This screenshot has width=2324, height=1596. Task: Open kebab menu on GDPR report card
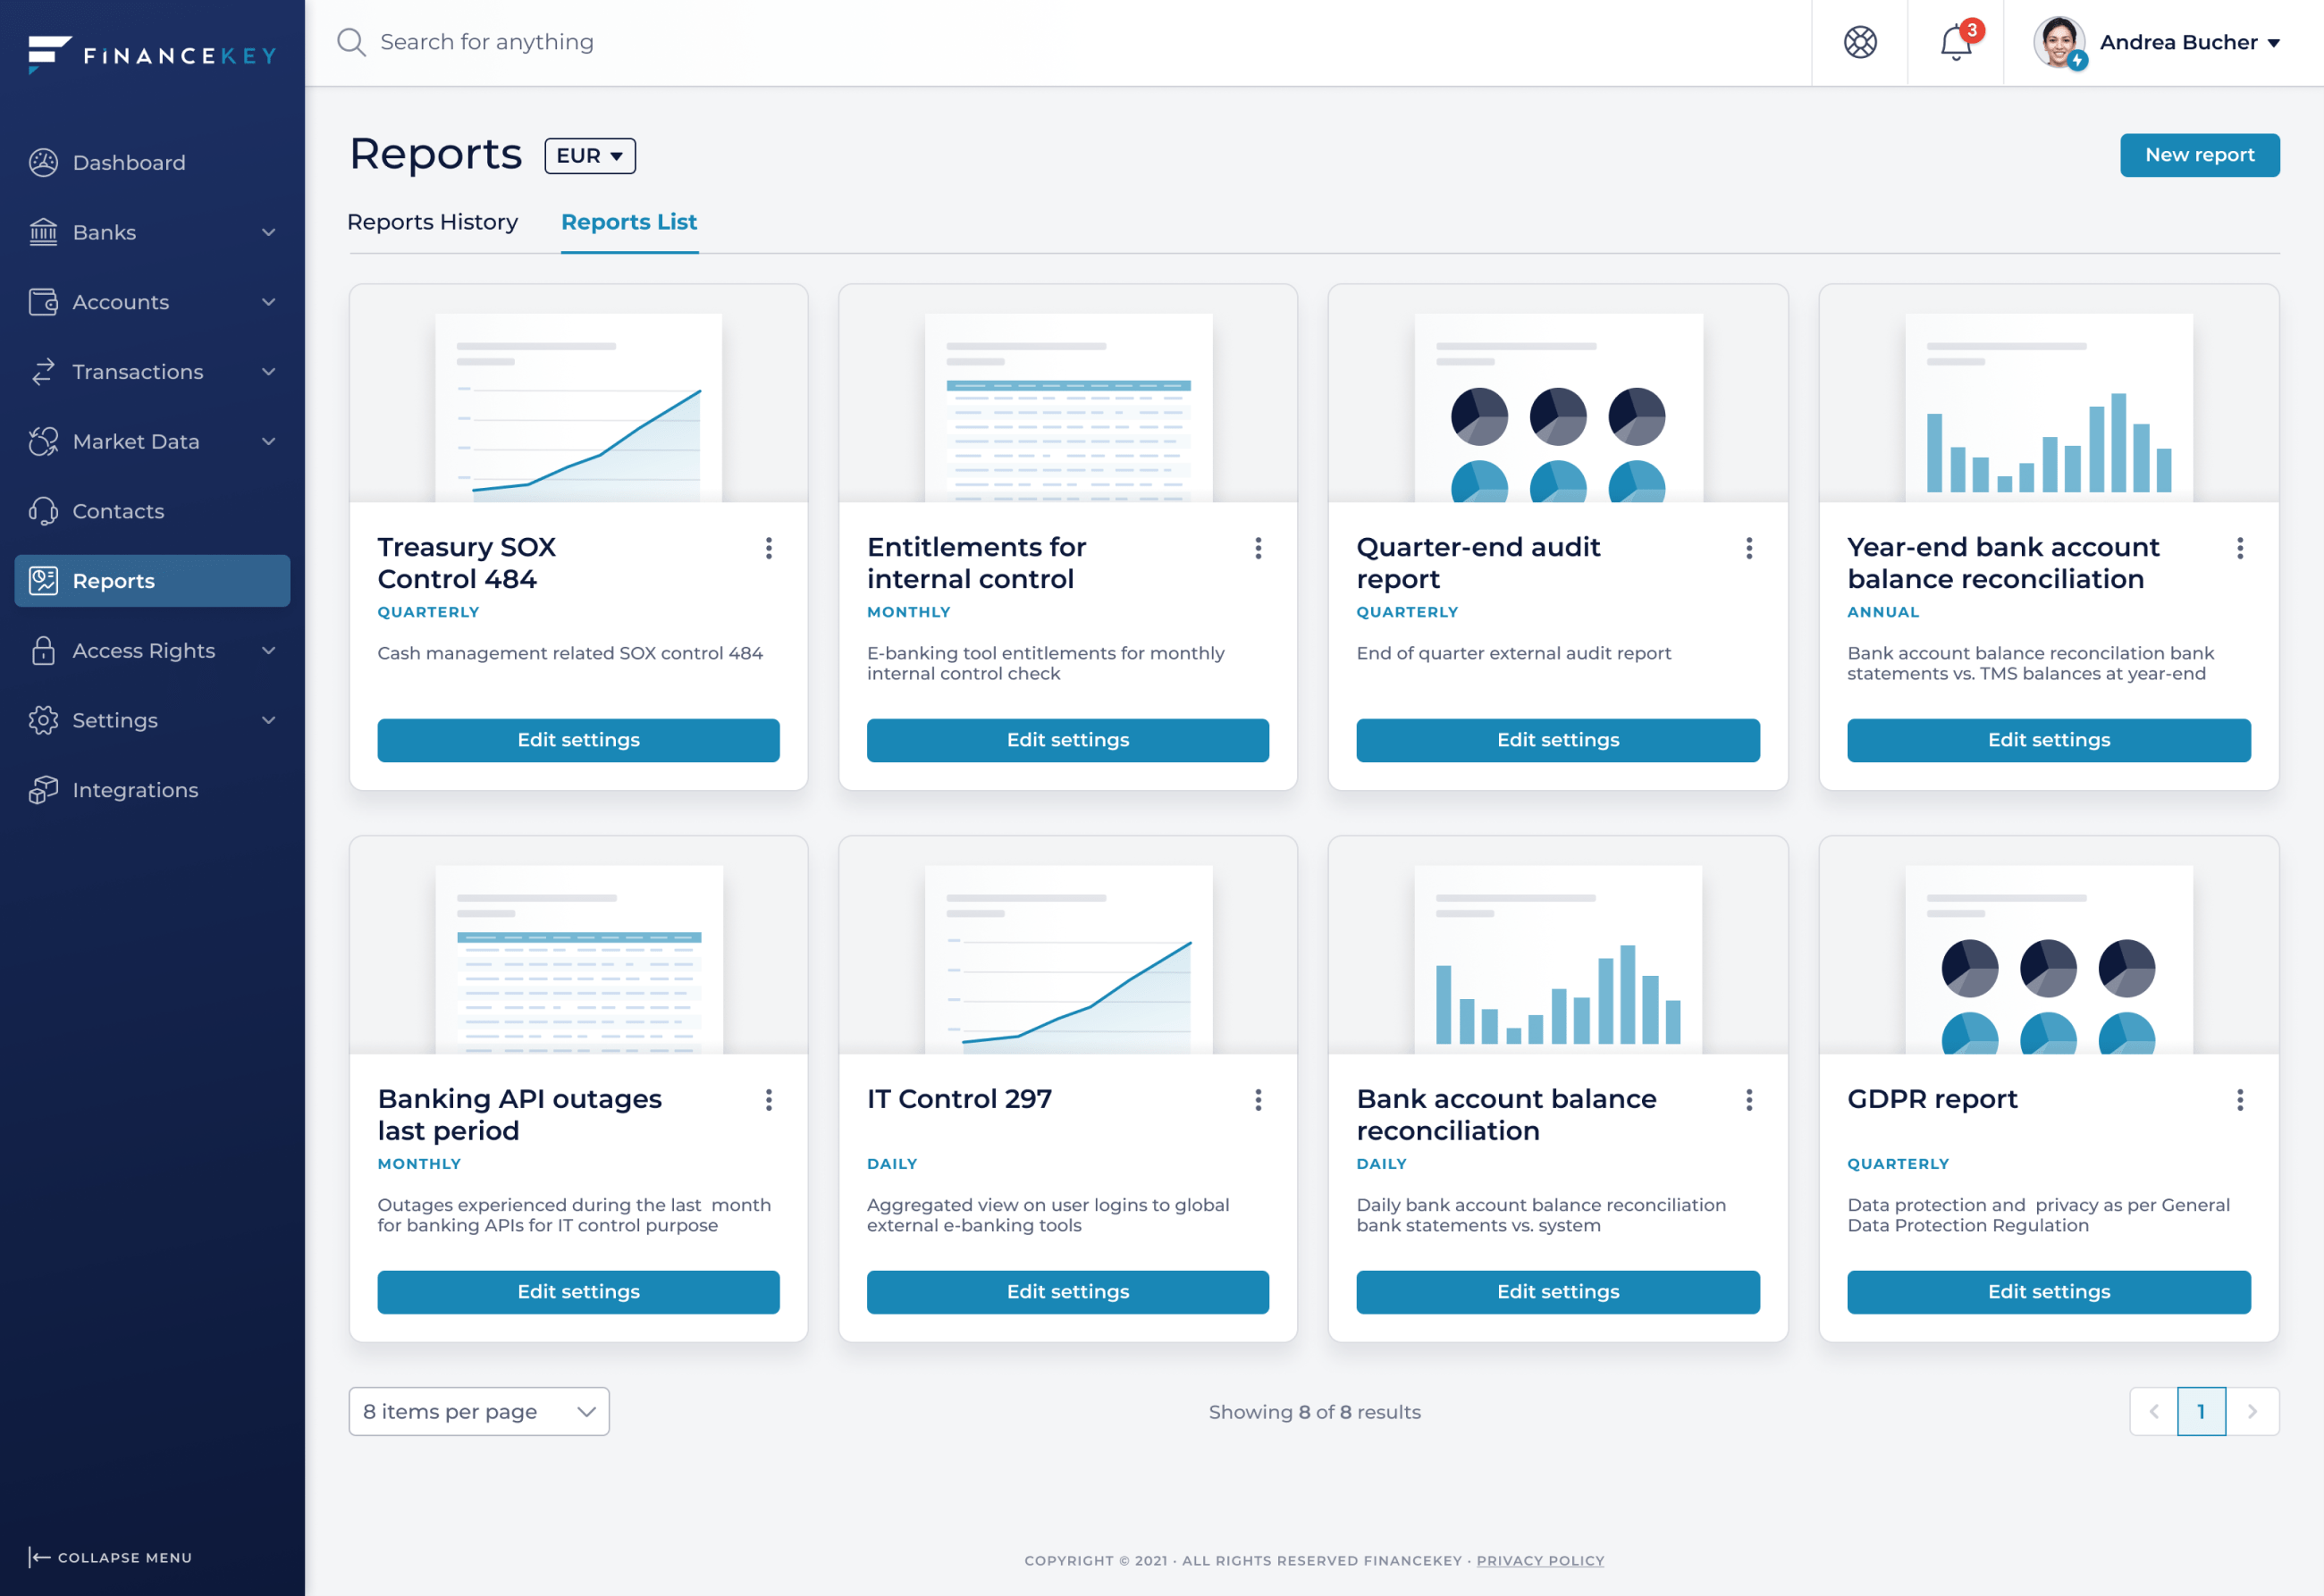(x=2239, y=1100)
